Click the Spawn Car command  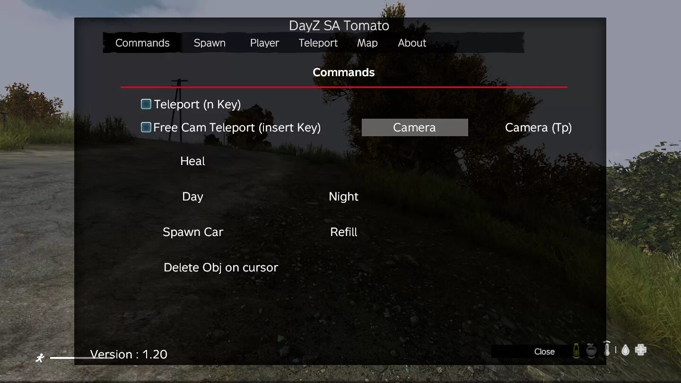[x=193, y=232]
